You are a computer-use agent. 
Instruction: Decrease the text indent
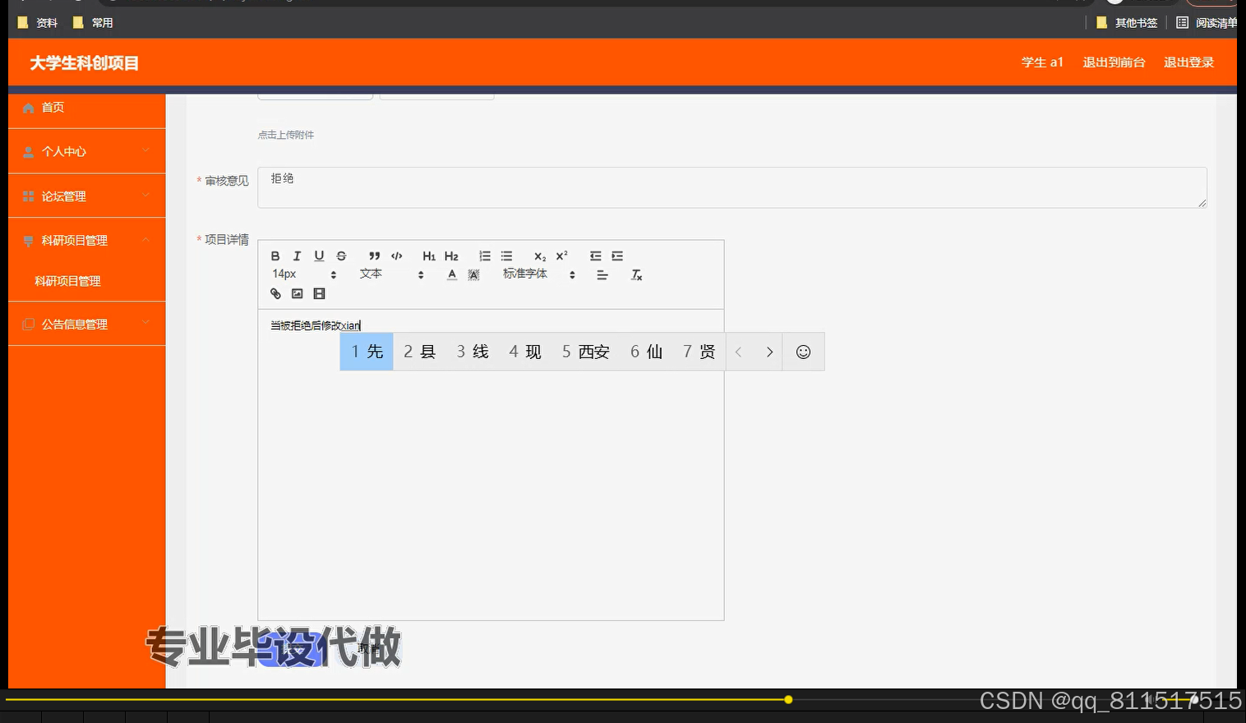click(595, 256)
